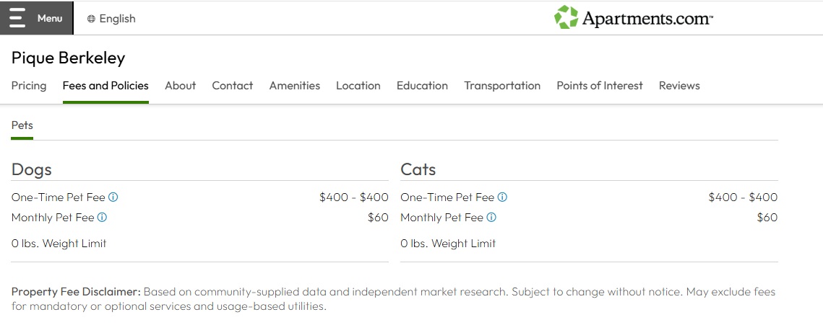
Task: Select the Fees and Policies tab
Action: click(x=105, y=86)
